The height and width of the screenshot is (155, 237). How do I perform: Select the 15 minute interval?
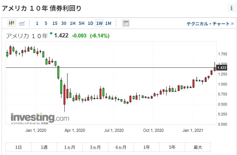(x=55, y=23)
